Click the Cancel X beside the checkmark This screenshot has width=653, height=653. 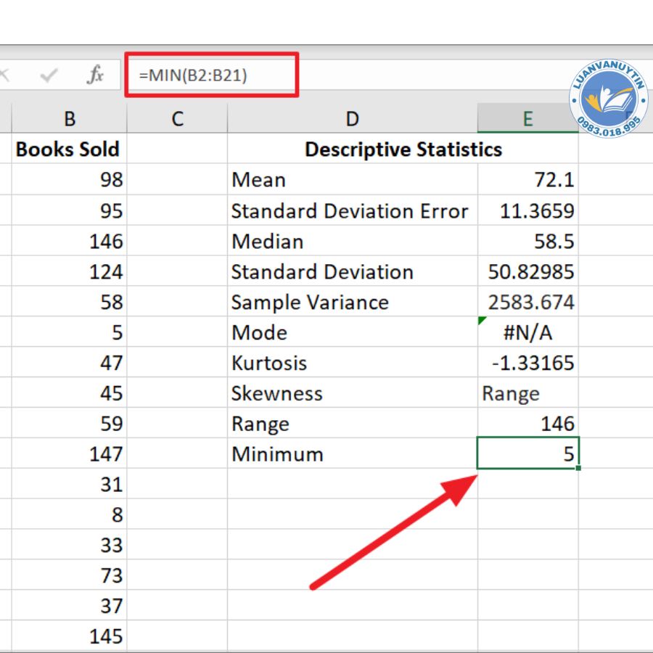(x=6, y=75)
